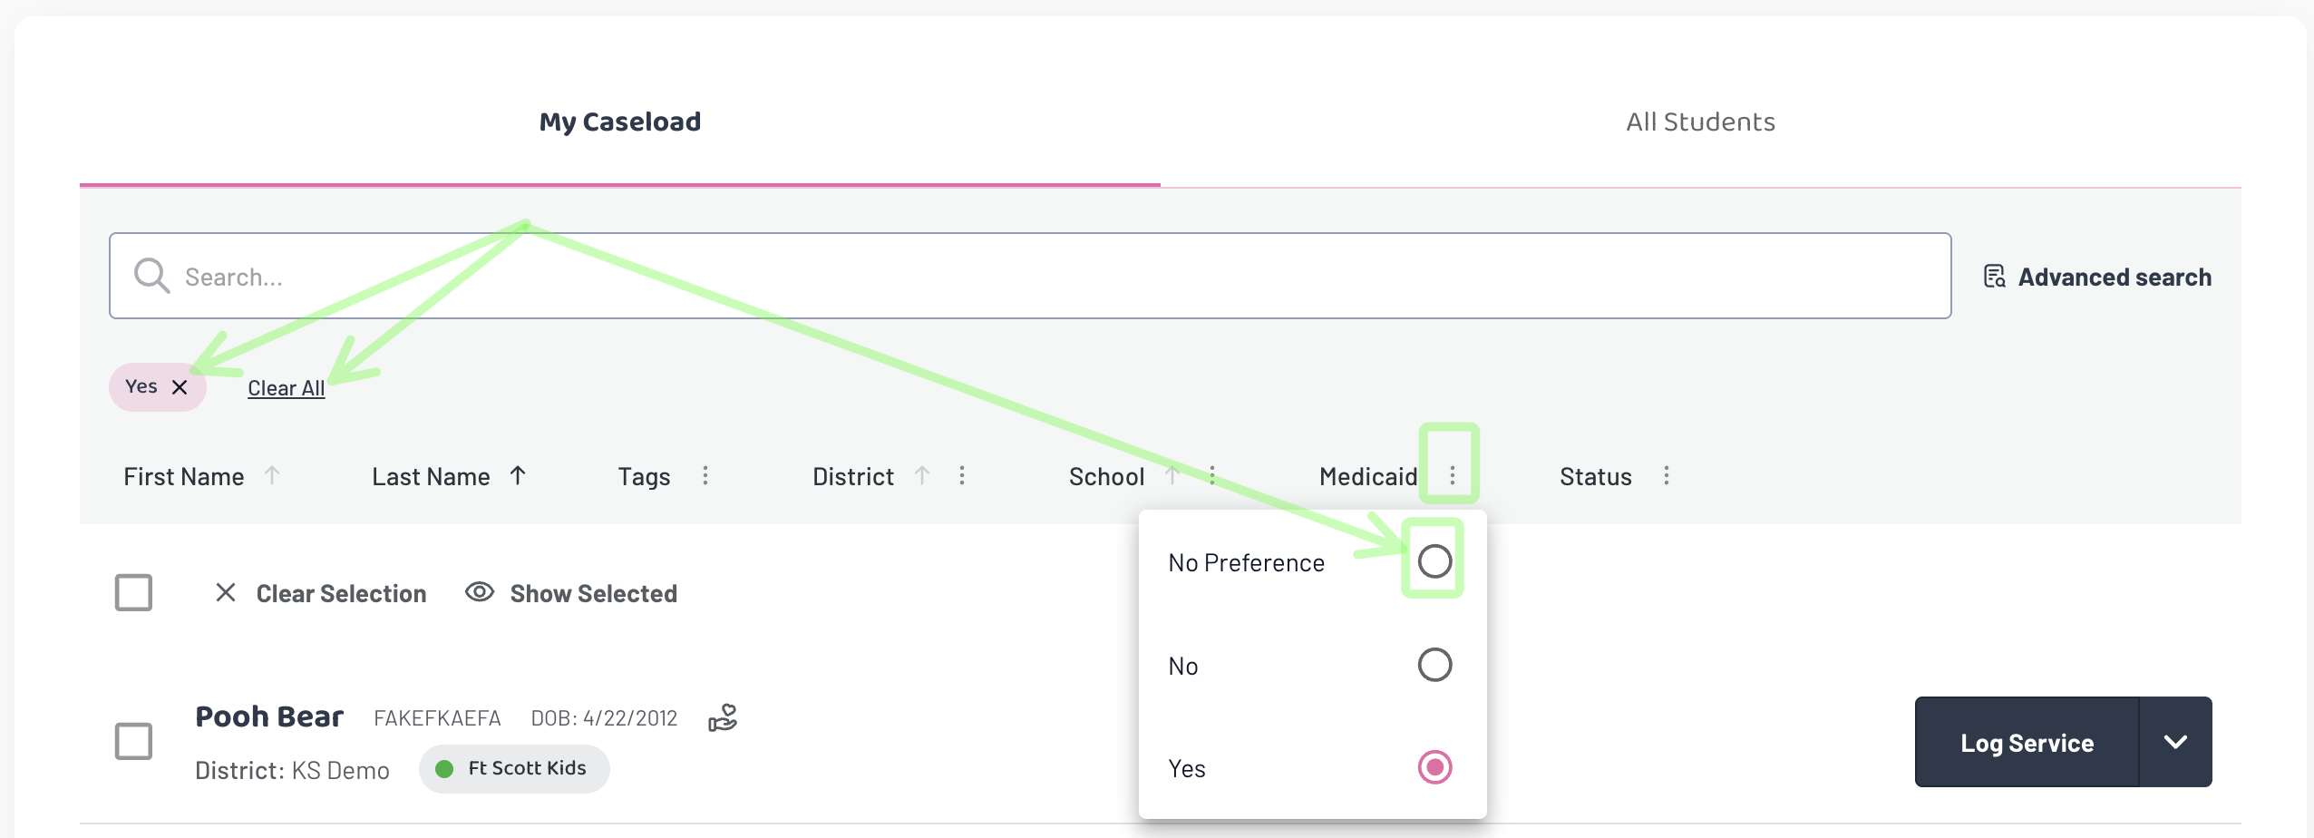Expand the Log Service dropdown arrow
2314x838 pixels.
click(2175, 742)
